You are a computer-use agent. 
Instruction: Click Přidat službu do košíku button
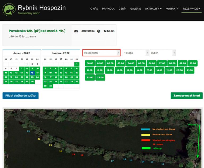pyautogui.click(x=20, y=96)
